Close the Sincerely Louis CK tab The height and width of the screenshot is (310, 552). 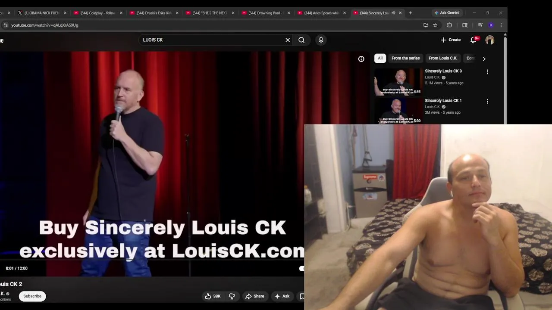pyautogui.click(x=400, y=13)
